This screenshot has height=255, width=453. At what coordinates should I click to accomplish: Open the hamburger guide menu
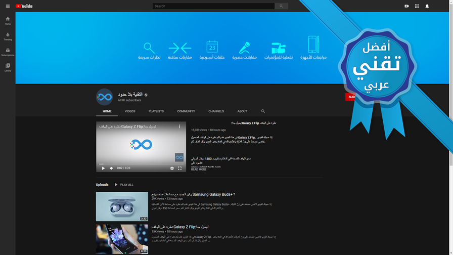coord(8,6)
